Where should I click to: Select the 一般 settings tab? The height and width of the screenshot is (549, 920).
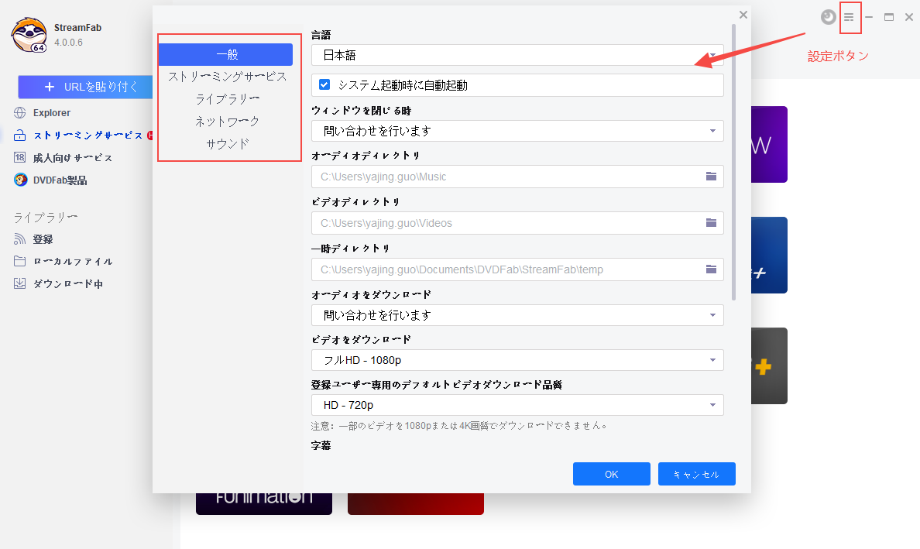tap(226, 54)
